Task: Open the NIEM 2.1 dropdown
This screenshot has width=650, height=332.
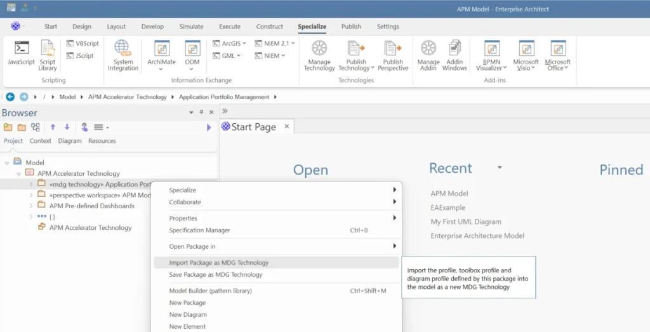Action: coord(275,43)
